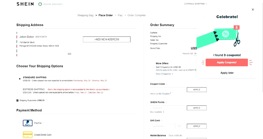Expand View 2 Coupon(s) arrow

(173, 74)
